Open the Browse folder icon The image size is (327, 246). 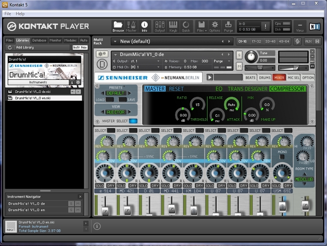point(118,27)
